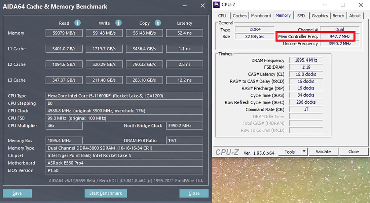Click the DDR4 Type value in CPU-Z
This screenshot has width=370, height=203.
[x=255, y=30]
